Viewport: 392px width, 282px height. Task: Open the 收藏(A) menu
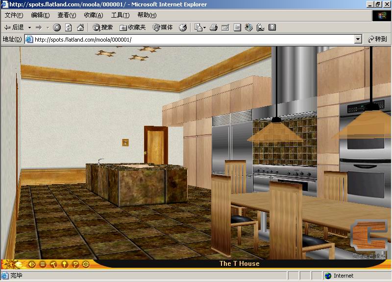[94, 15]
